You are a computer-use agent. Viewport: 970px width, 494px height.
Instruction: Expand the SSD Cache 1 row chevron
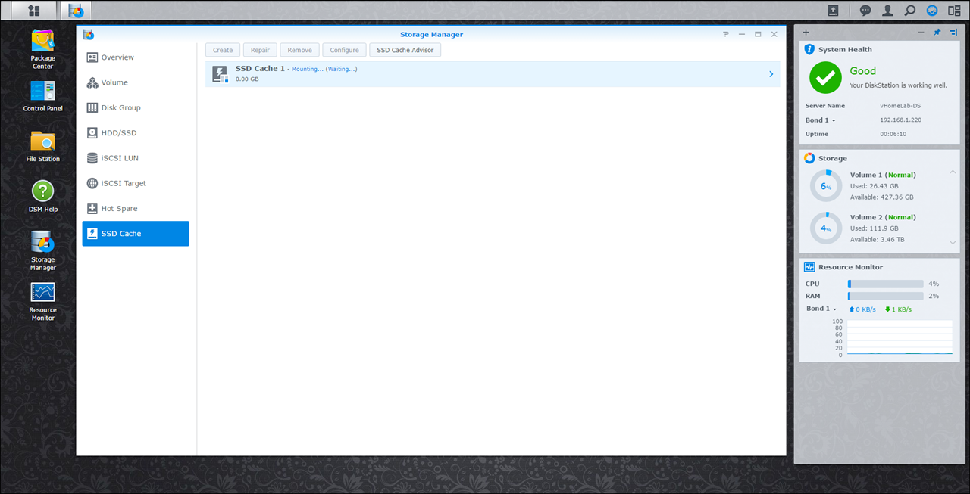(x=771, y=74)
